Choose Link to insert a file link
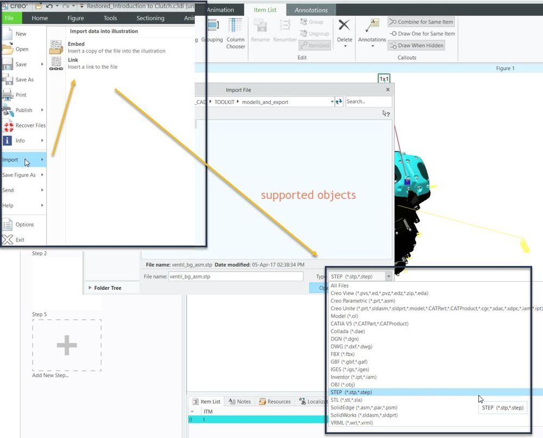The width and height of the screenshot is (543, 438). [92, 64]
